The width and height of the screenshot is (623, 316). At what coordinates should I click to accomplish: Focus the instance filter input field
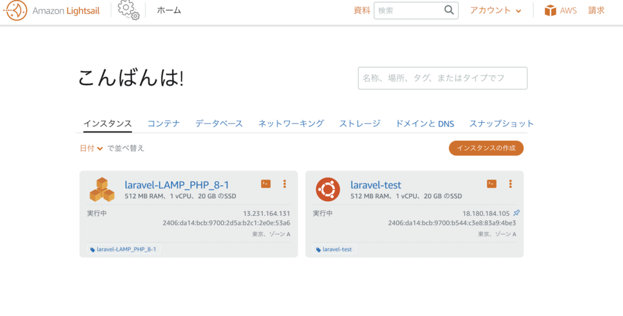pyautogui.click(x=443, y=78)
